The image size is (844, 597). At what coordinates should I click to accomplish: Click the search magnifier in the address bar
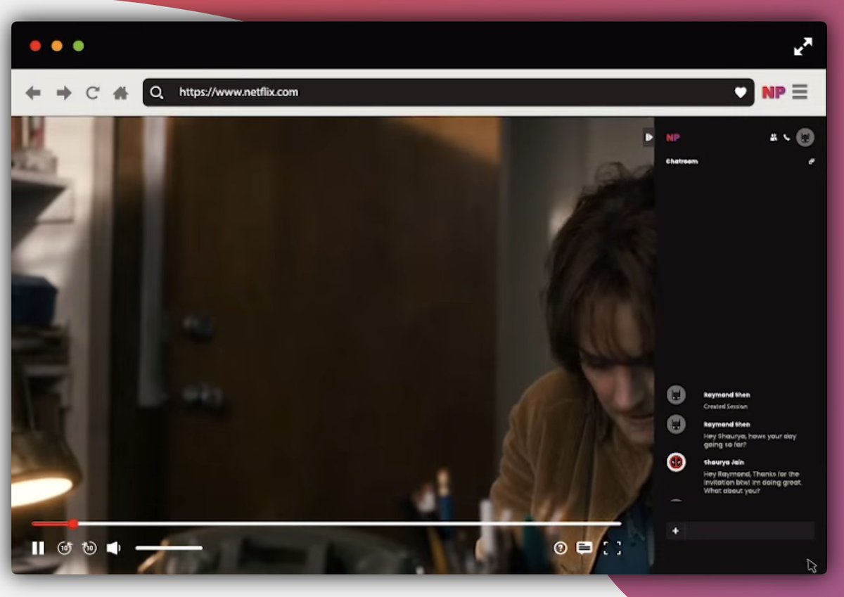(157, 92)
